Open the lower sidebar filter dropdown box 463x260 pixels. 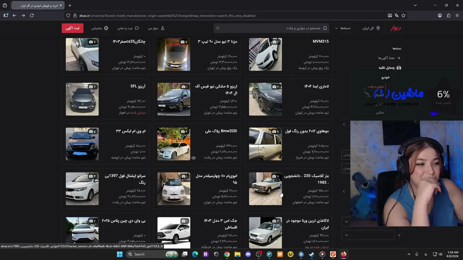(x=368, y=235)
